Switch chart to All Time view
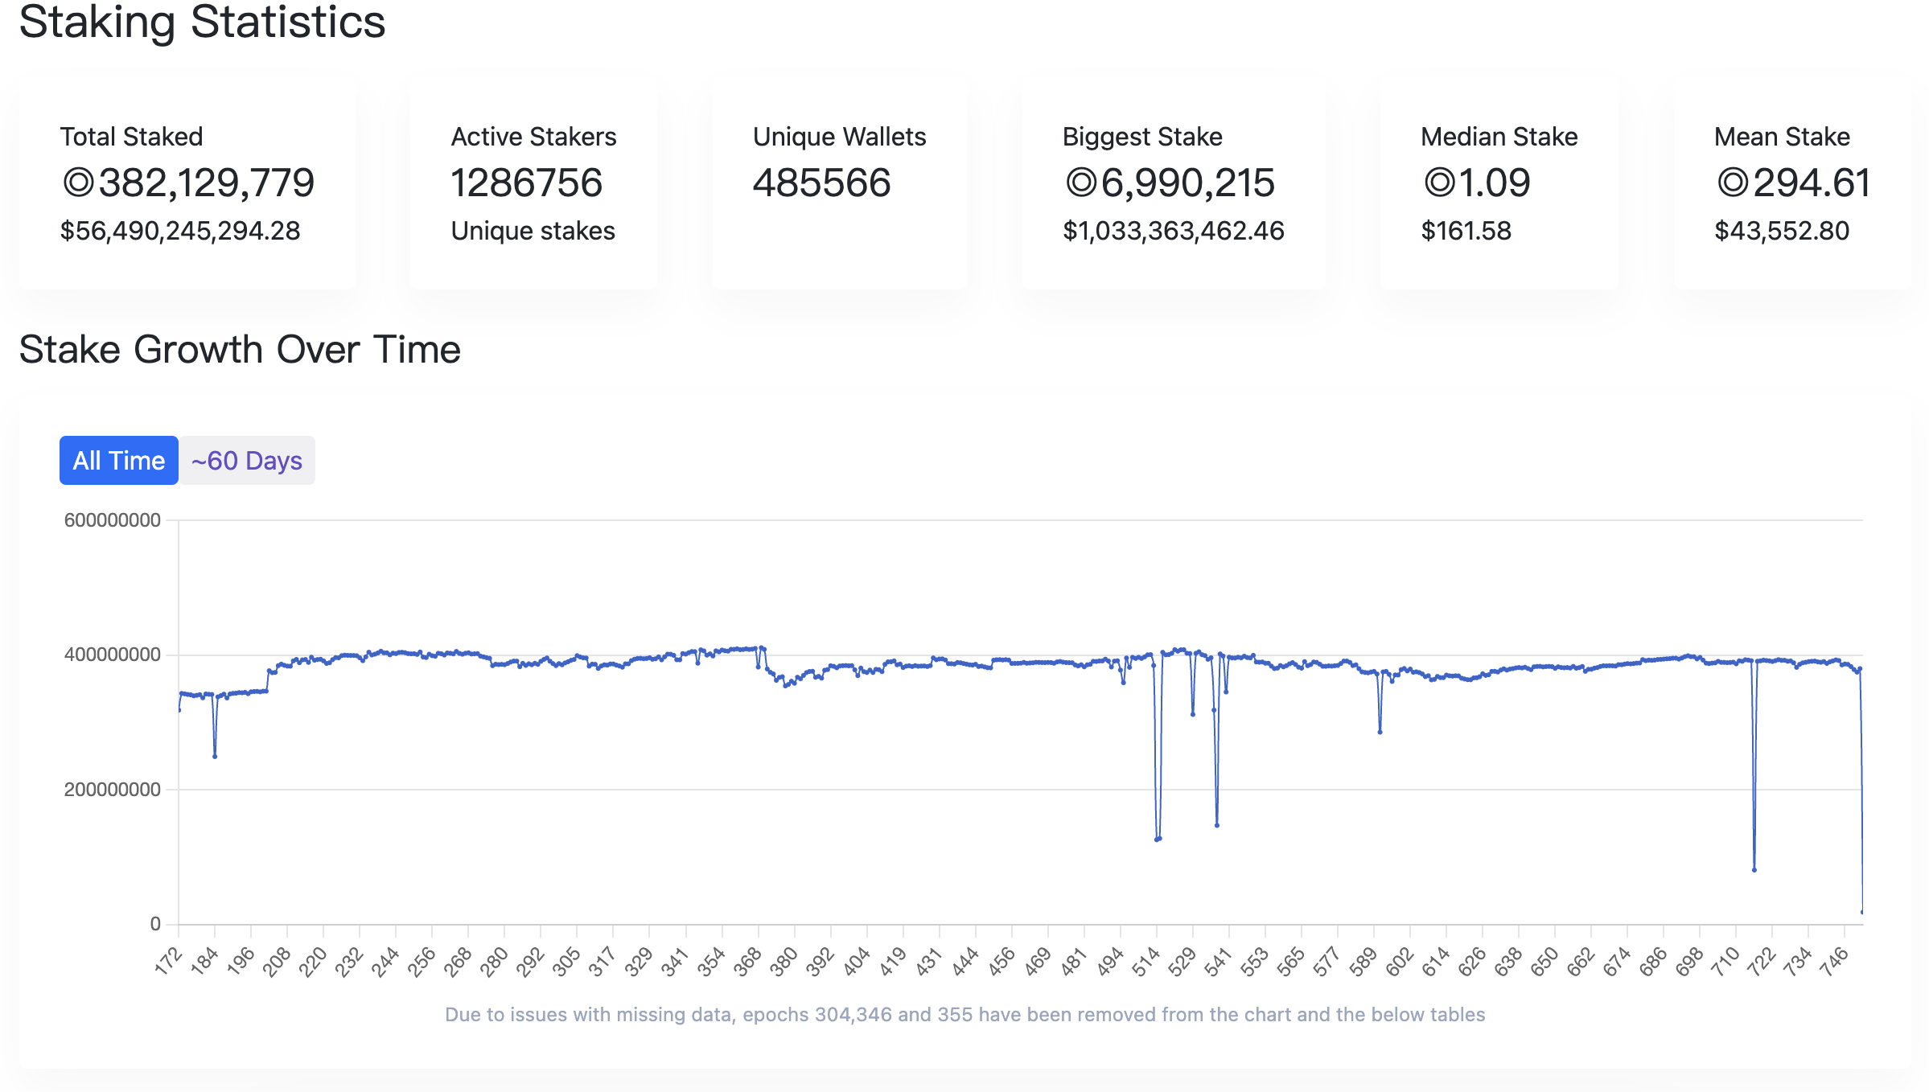Viewport: 1929px width, 1092px height. pos(118,461)
